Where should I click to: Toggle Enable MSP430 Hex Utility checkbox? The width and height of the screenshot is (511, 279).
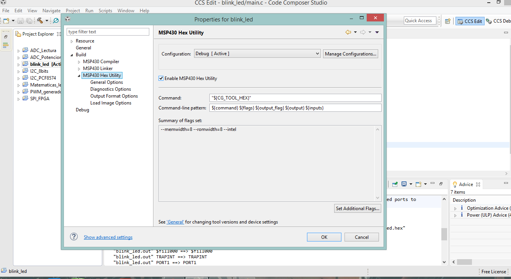[x=161, y=78]
